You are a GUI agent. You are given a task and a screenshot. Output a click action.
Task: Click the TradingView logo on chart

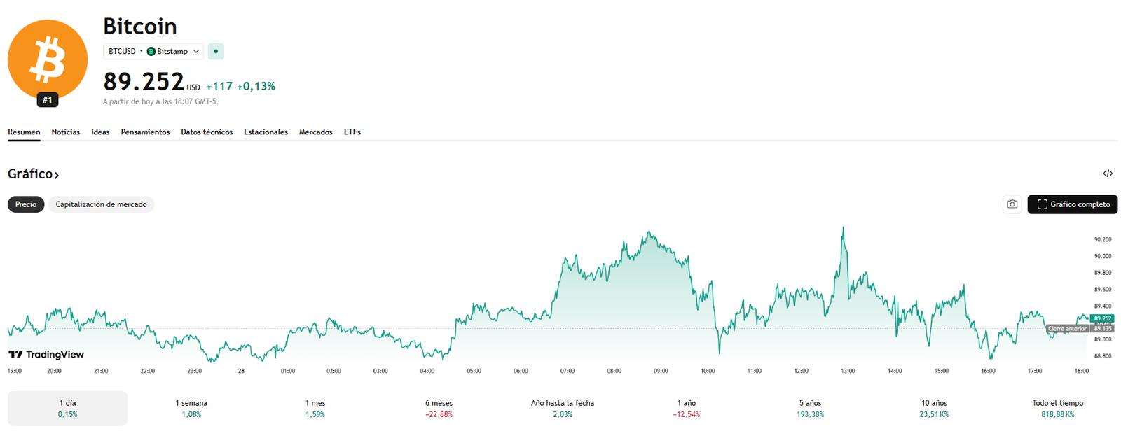46,355
